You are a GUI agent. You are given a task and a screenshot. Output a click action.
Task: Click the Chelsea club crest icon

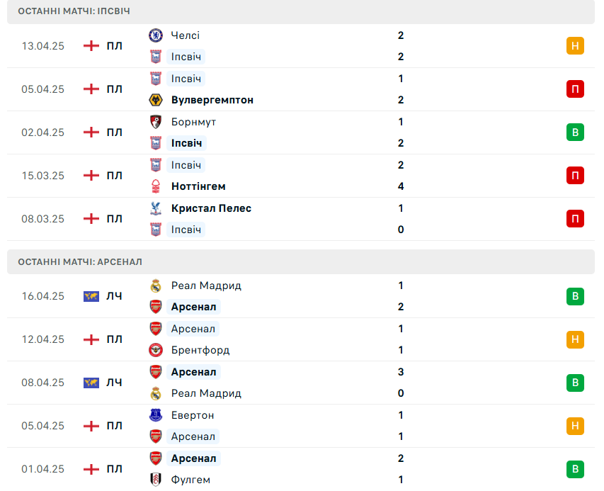click(156, 35)
